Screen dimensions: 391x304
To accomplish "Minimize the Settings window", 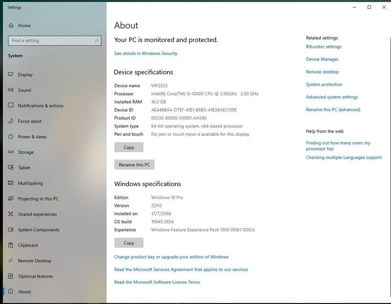I will coord(354,7).
